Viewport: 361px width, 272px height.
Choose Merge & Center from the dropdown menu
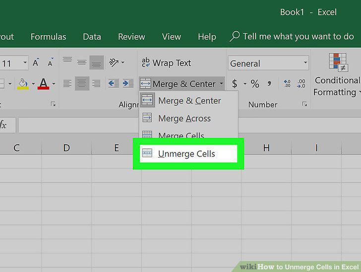188,101
